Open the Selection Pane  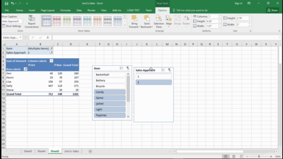[x=159, y=22]
